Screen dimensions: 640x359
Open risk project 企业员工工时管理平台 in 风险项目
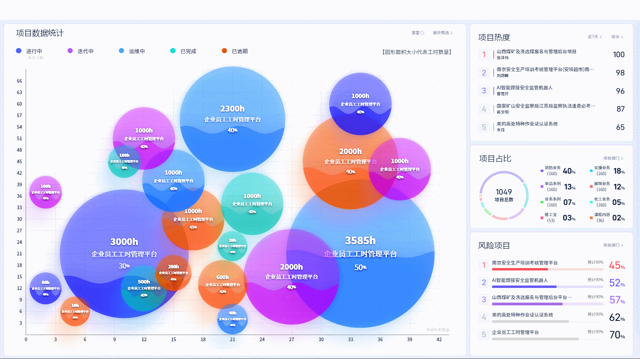pos(515,332)
